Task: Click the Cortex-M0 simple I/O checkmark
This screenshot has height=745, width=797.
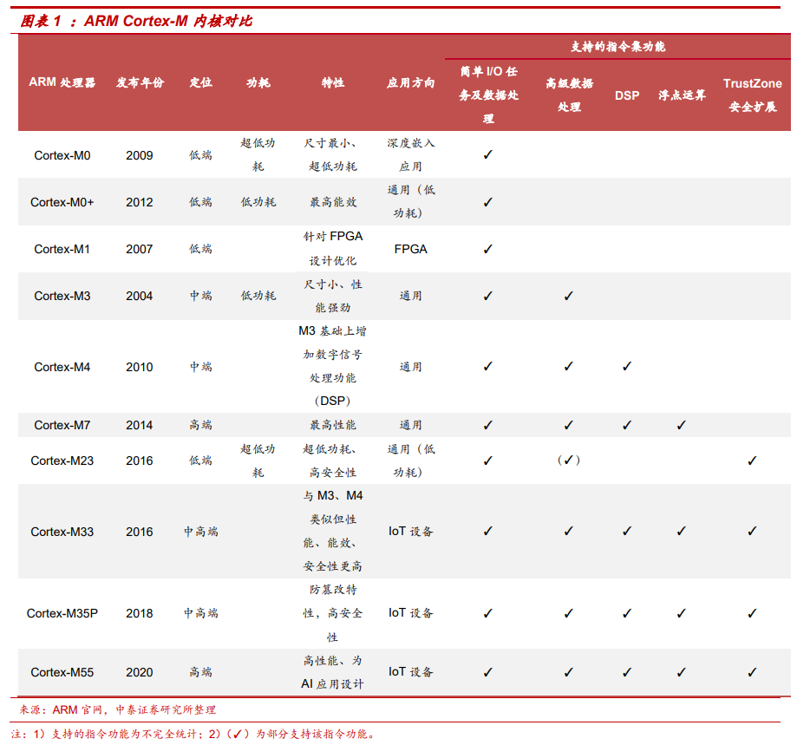Action: pos(488,154)
